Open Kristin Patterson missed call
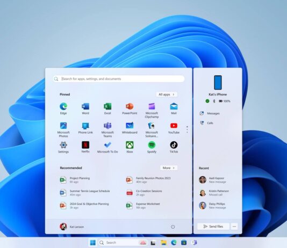The image size is (287, 248). [x=214, y=193]
